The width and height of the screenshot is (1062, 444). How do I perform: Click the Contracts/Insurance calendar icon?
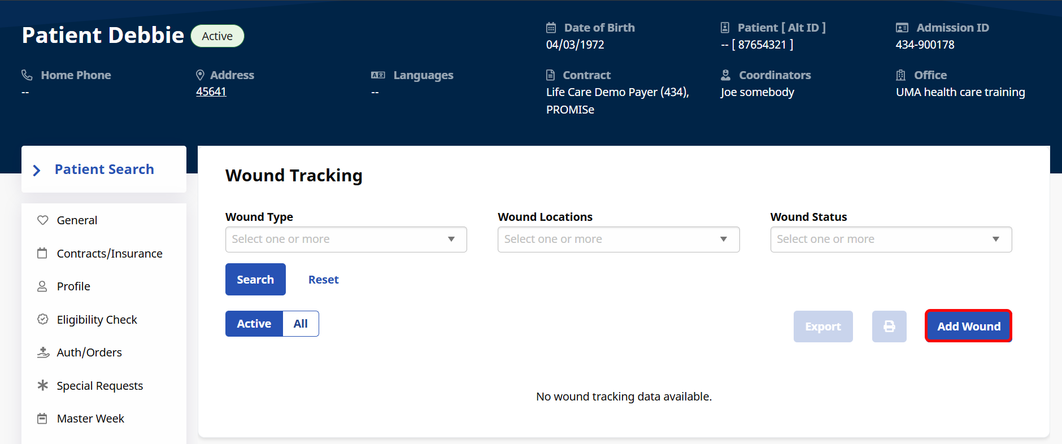42,253
